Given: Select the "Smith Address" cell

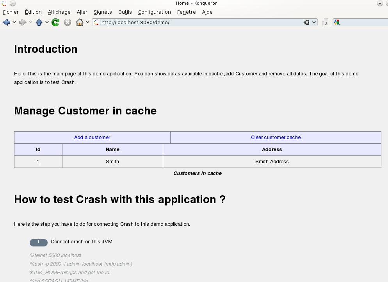Looking at the screenshot, I should [x=272, y=162].
